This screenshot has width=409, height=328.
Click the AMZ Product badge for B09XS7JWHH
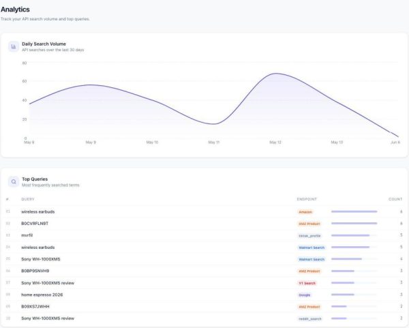coord(309,307)
